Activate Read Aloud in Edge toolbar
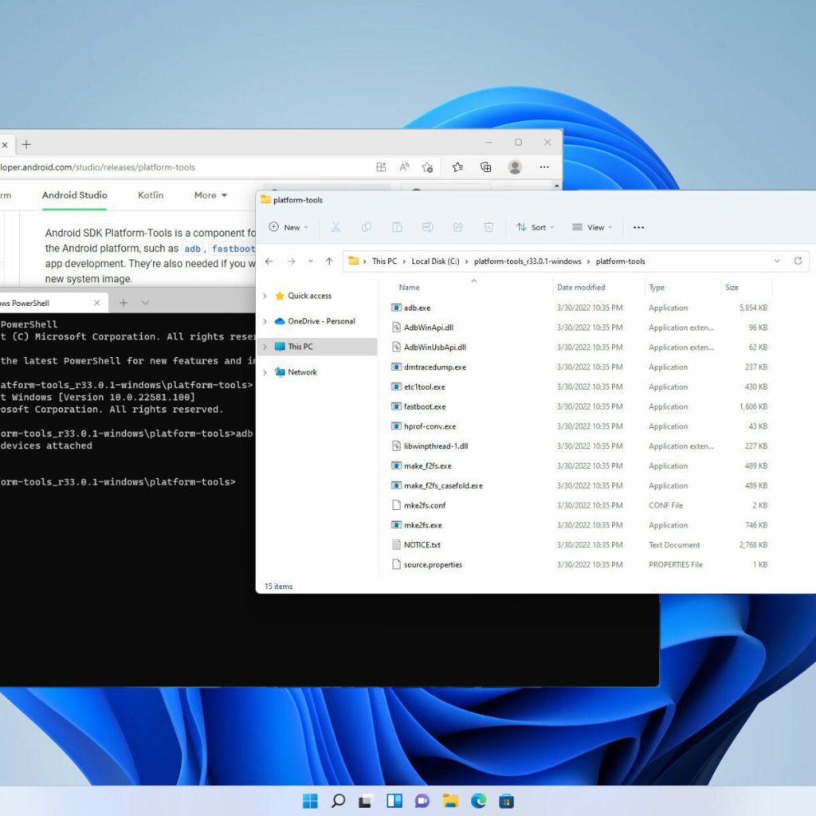The height and width of the screenshot is (816, 816). 404,167
